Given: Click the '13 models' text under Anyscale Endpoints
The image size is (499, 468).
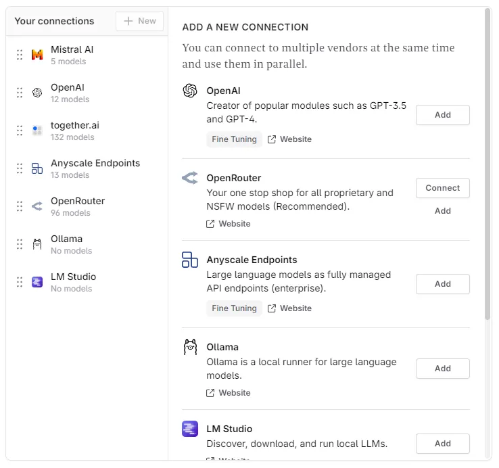Looking at the screenshot, I should [70, 175].
